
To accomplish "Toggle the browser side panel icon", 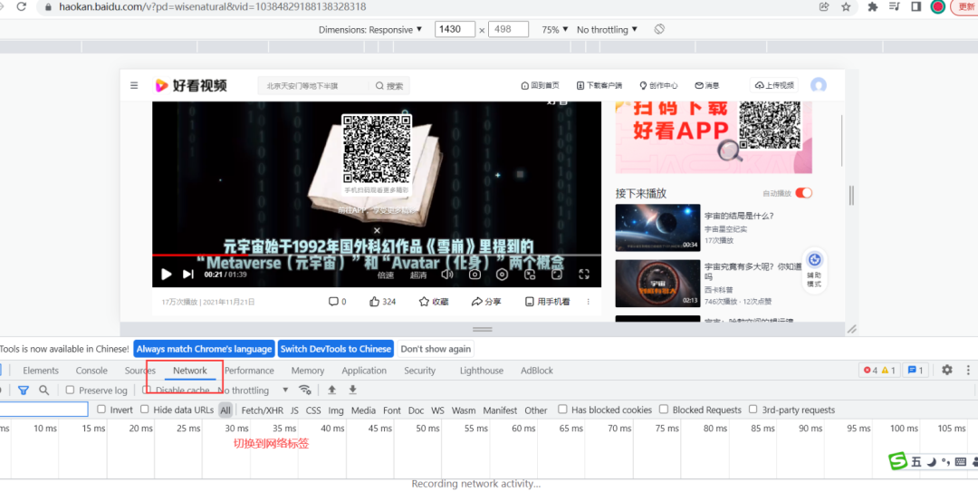I will (916, 7).
